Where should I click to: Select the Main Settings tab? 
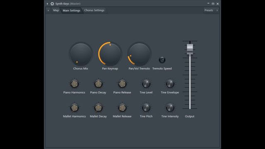click(x=72, y=10)
